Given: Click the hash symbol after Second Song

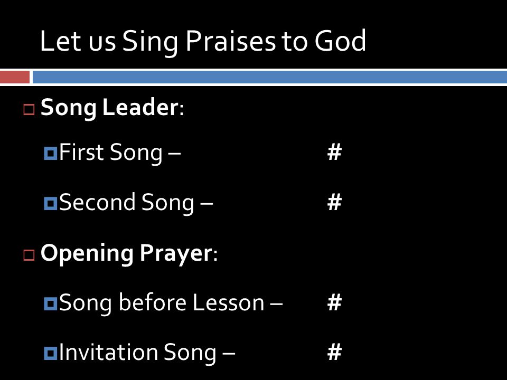Looking at the screenshot, I should coord(334,202).
